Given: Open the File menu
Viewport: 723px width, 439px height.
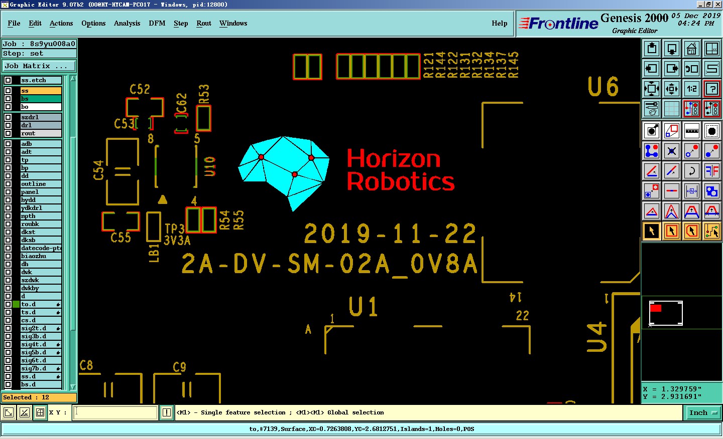Looking at the screenshot, I should tap(14, 23).
